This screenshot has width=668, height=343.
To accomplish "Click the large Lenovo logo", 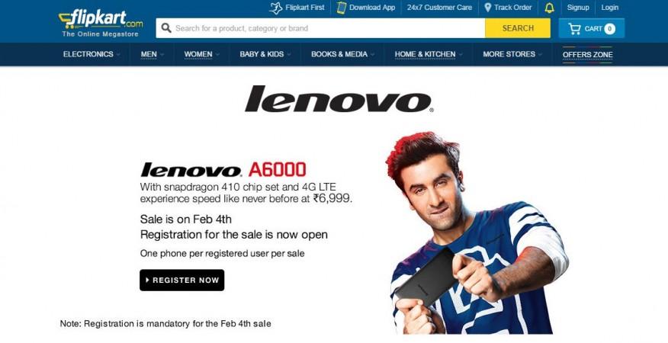I will (x=339, y=99).
